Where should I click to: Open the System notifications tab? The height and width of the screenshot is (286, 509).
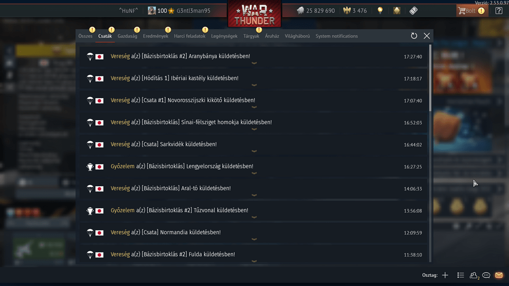coord(336,36)
